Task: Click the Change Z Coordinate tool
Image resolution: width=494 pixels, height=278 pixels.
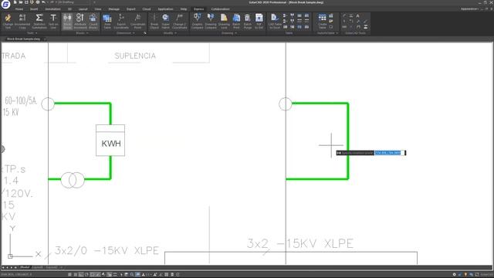Action: 180,22
